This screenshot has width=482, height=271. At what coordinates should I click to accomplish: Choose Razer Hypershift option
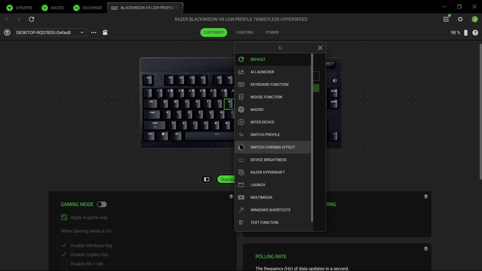[273, 172]
